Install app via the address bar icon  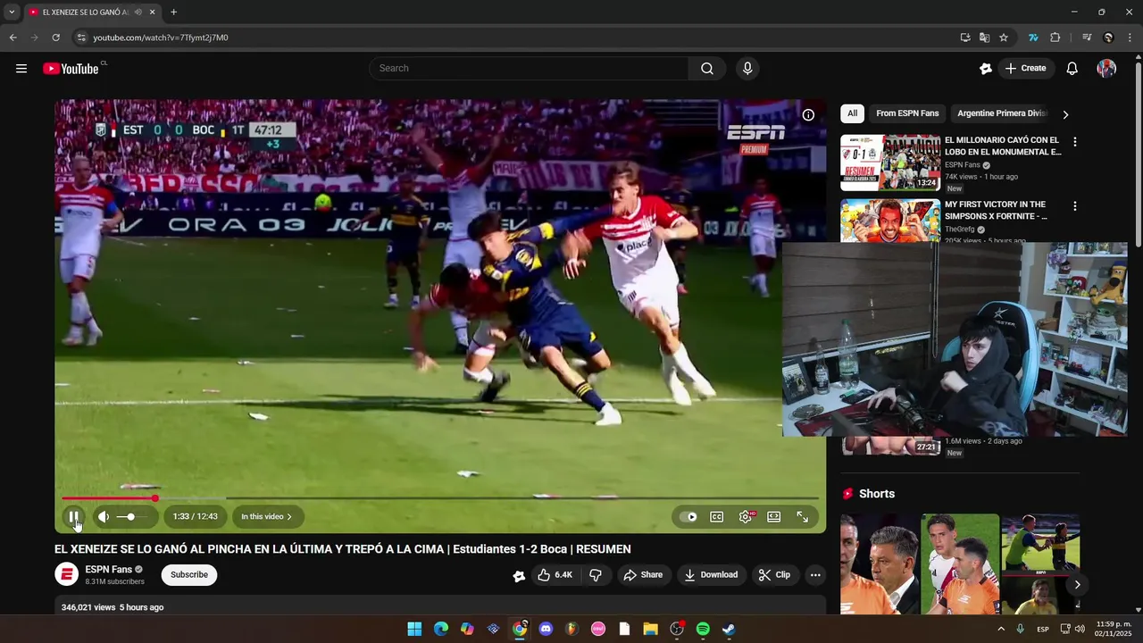coord(965,38)
